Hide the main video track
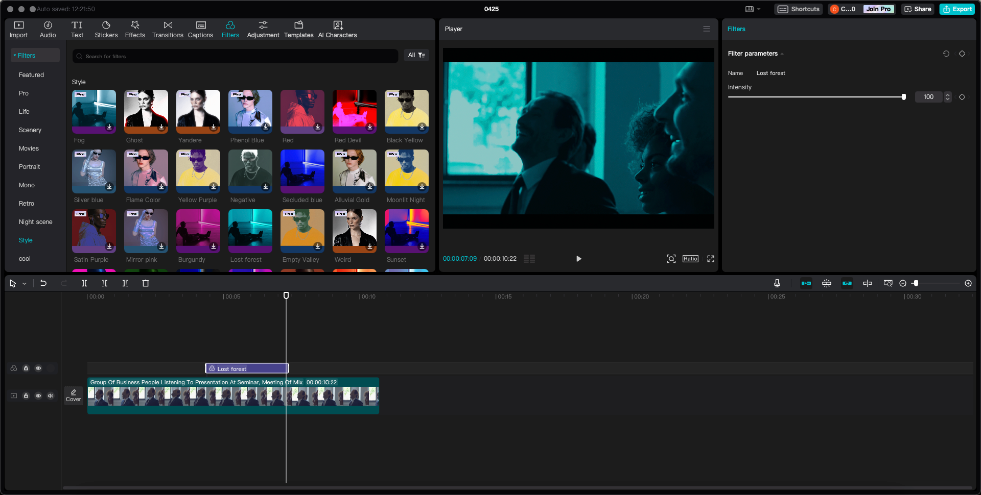The width and height of the screenshot is (981, 495). [x=38, y=395]
